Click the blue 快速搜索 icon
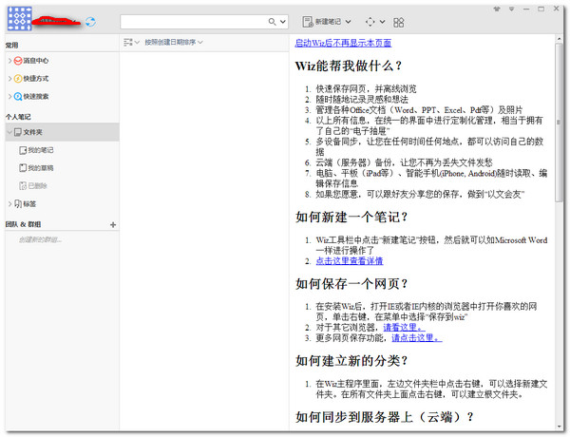570x437 pixels. [x=18, y=96]
